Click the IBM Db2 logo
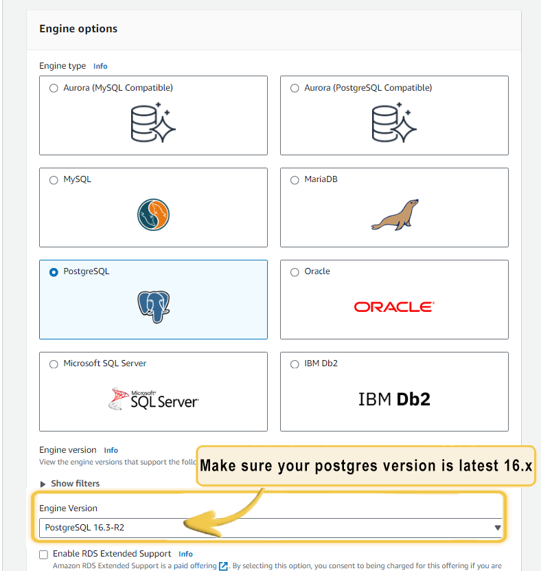The height and width of the screenshot is (571, 541). [x=394, y=399]
